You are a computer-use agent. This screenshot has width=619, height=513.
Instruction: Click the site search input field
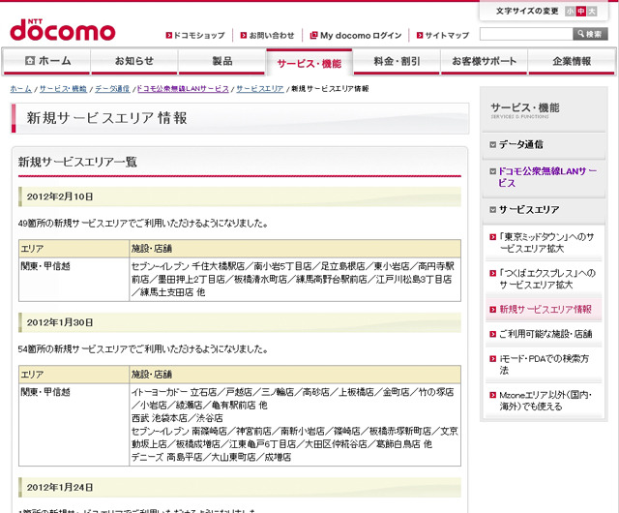click(x=526, y=34)
